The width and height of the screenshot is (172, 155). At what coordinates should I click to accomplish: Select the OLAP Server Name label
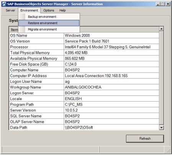click(36, 122)
